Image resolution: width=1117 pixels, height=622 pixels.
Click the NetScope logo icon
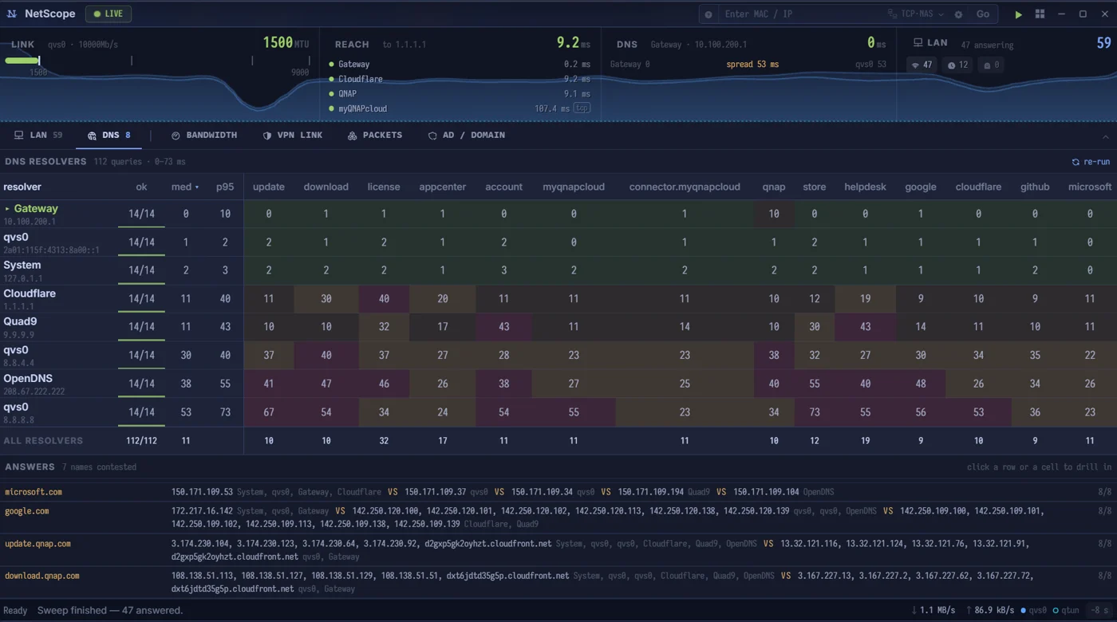(12, 14)
